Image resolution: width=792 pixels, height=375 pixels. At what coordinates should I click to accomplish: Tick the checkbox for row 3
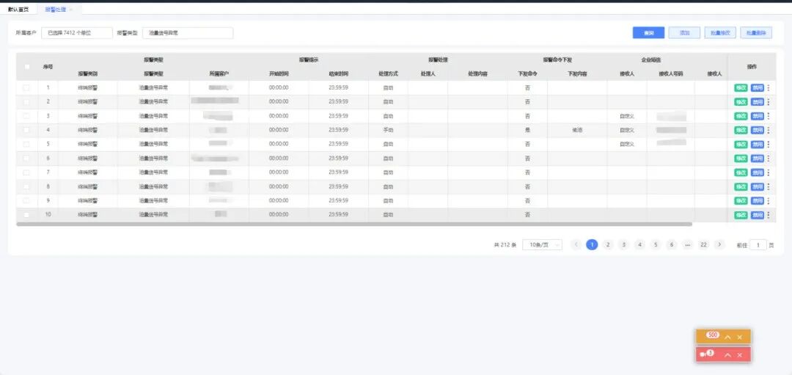[27, 116]
